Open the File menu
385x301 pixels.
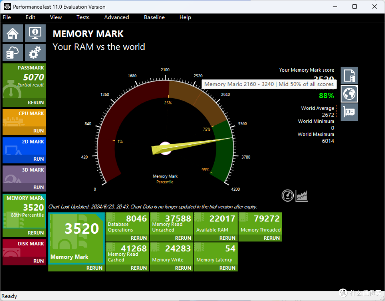pyautogui.click(x=7, y=17)
